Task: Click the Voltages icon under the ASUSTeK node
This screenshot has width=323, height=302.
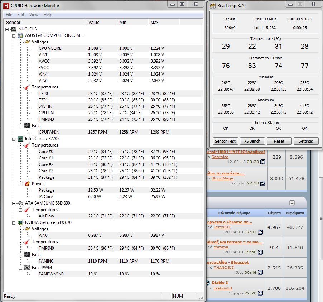Action: click(27, 42)
